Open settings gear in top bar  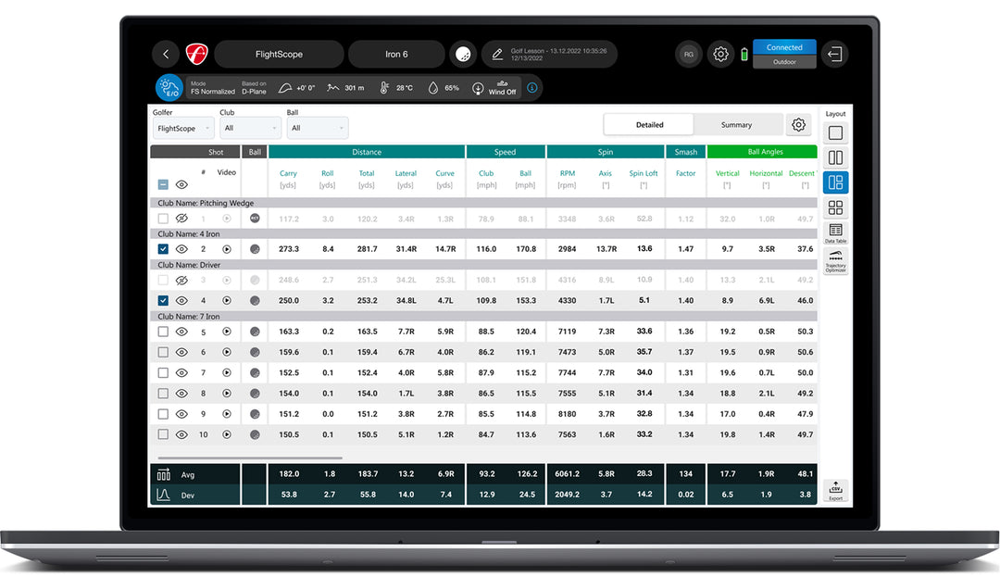pos(720,55)
